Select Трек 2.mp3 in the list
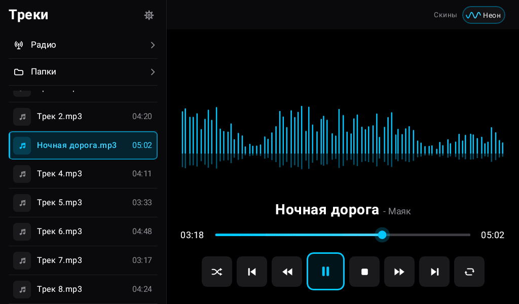Screen dimensions: 519x304 (83, 117)
